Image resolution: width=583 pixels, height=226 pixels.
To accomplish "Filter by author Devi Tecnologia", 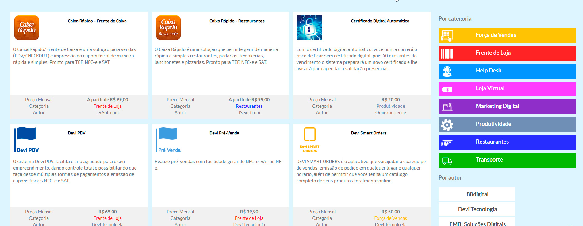I will tap(477, 209).
